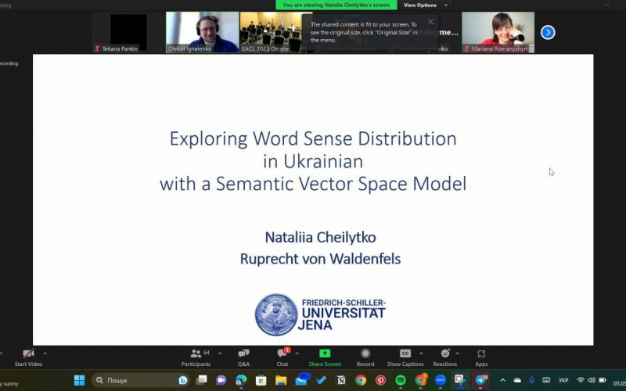Open Microsoft Store from the taskbar
Image resolution: width=626 pixels, height=391 pixels.
point(261,380)
